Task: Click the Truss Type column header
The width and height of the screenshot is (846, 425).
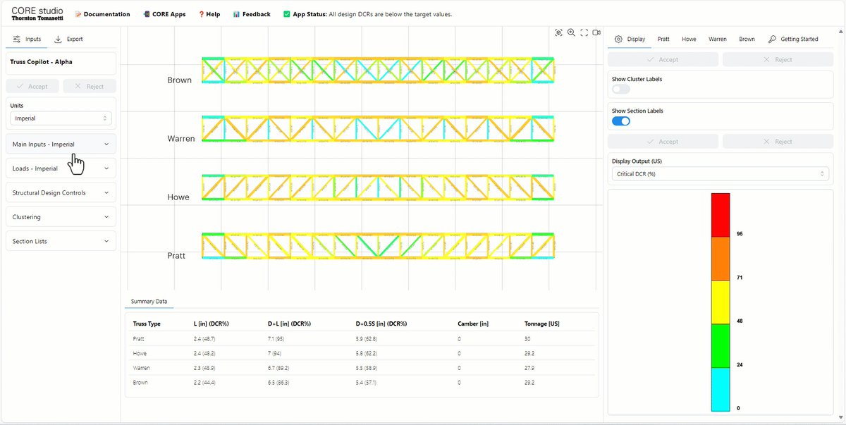Action: 147,324
